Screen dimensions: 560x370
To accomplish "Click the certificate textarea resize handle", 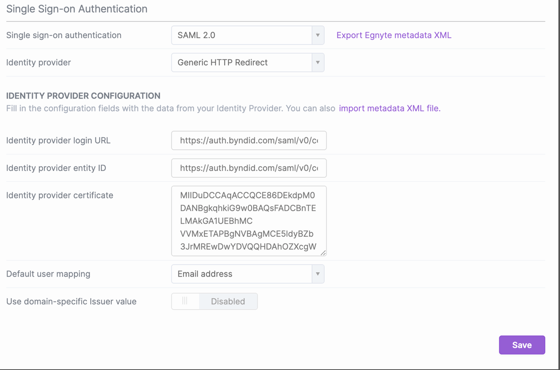I will click(323, 253).
